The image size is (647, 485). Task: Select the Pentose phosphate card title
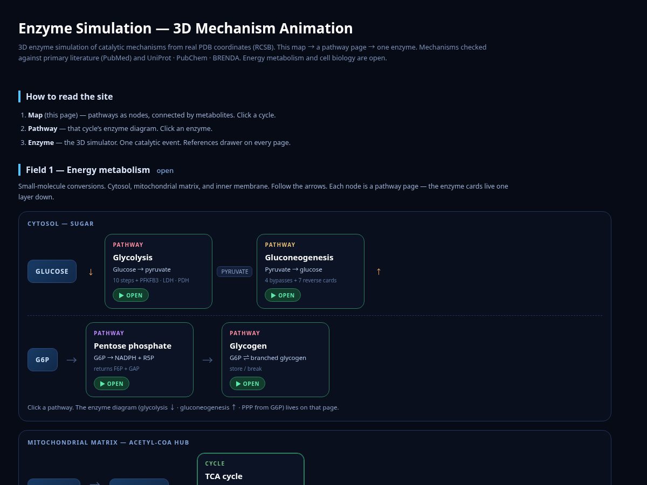tap(133, 346)
